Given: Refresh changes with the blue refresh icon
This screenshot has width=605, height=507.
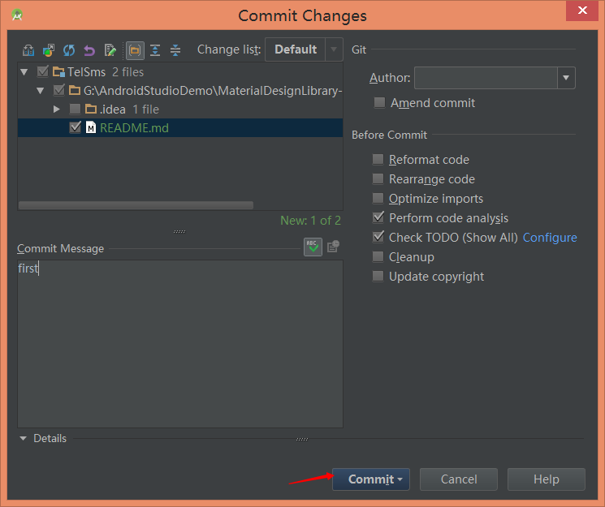Looking at the screenshot, I should pos(69,50).
